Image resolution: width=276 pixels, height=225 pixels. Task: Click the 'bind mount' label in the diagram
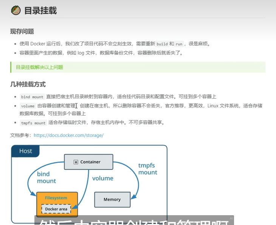pyautogui.click(x=47, y=177)
